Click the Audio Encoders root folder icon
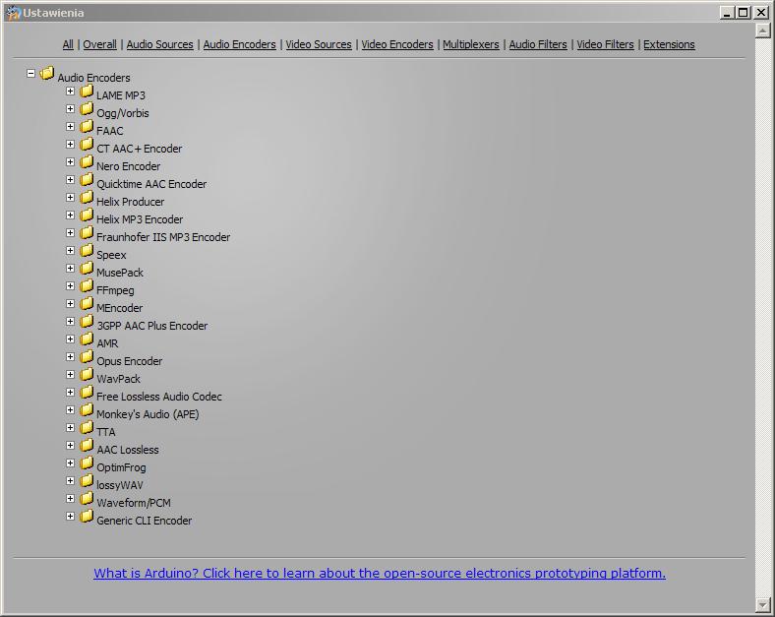 pos(47,74)
